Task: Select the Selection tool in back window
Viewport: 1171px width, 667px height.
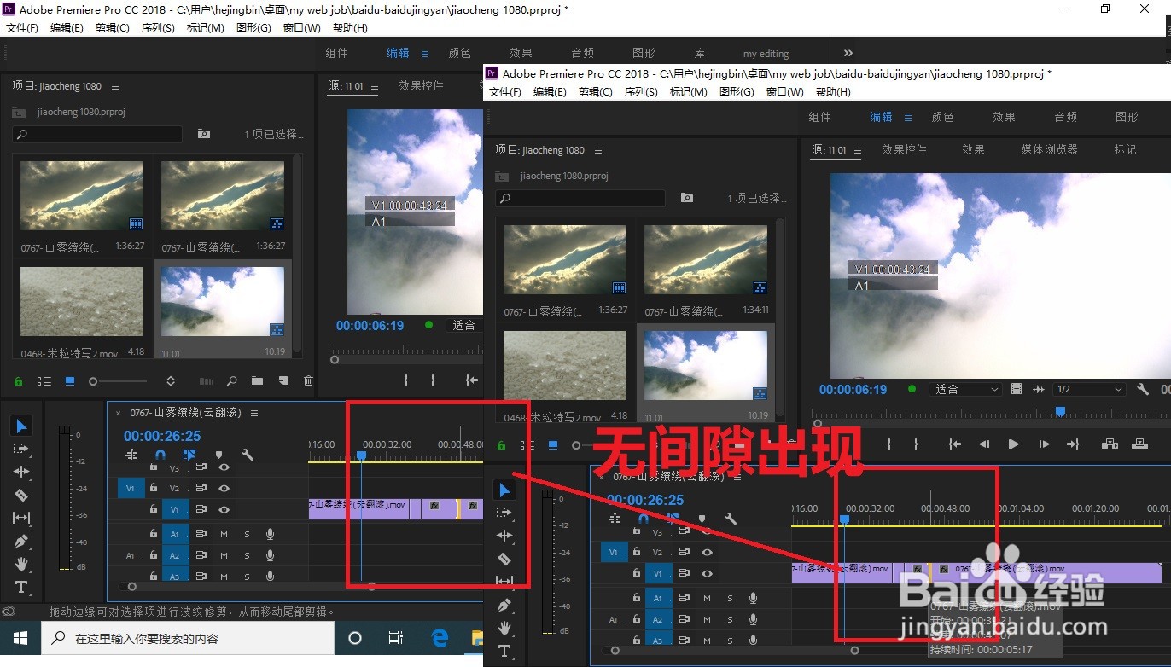Action: tap(22, 426)
